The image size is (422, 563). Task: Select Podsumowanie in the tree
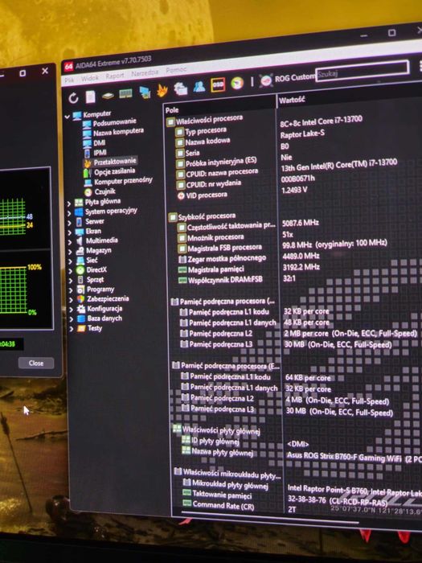pos(114,123)
